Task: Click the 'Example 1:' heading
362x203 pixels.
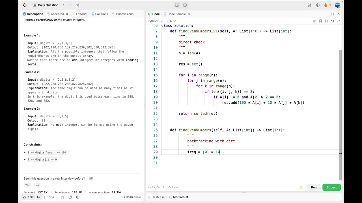Action: click(x=32, y=36)
